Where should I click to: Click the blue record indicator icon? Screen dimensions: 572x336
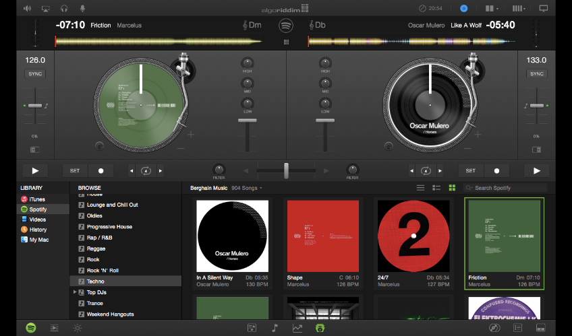coord(463,8)
